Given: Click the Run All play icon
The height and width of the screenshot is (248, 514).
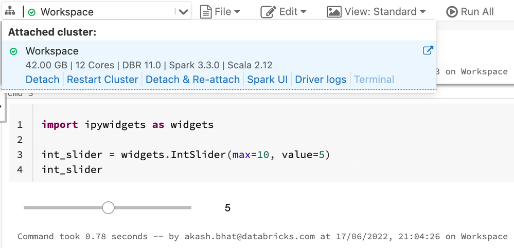Looking at the screenshot, I should point(452,11).
